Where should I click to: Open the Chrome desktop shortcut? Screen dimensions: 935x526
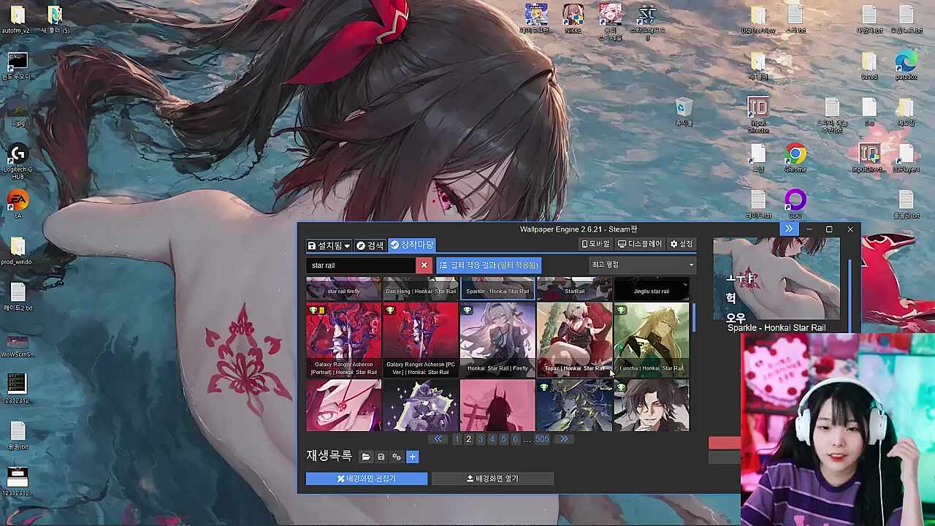795,159
